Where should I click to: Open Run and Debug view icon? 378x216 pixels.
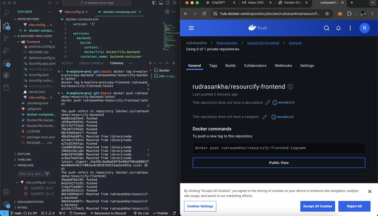tap(6, 50)
